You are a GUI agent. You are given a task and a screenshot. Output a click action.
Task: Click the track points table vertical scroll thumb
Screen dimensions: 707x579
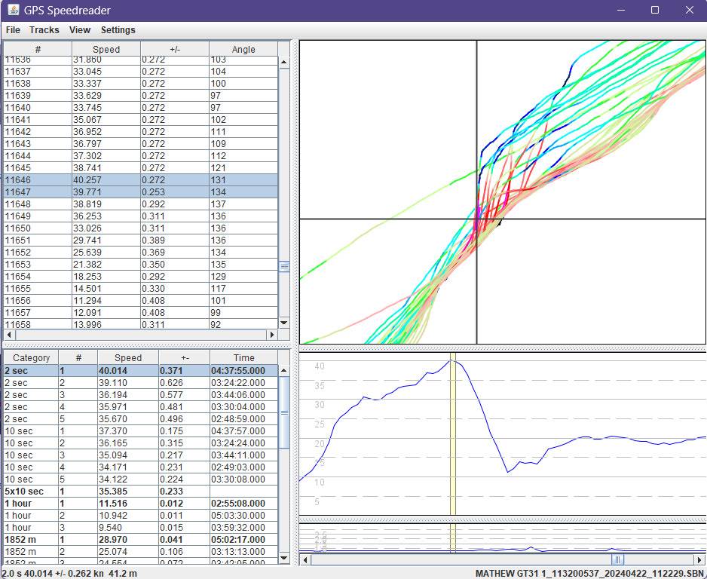pyautogui.click(x=284, y=266)
